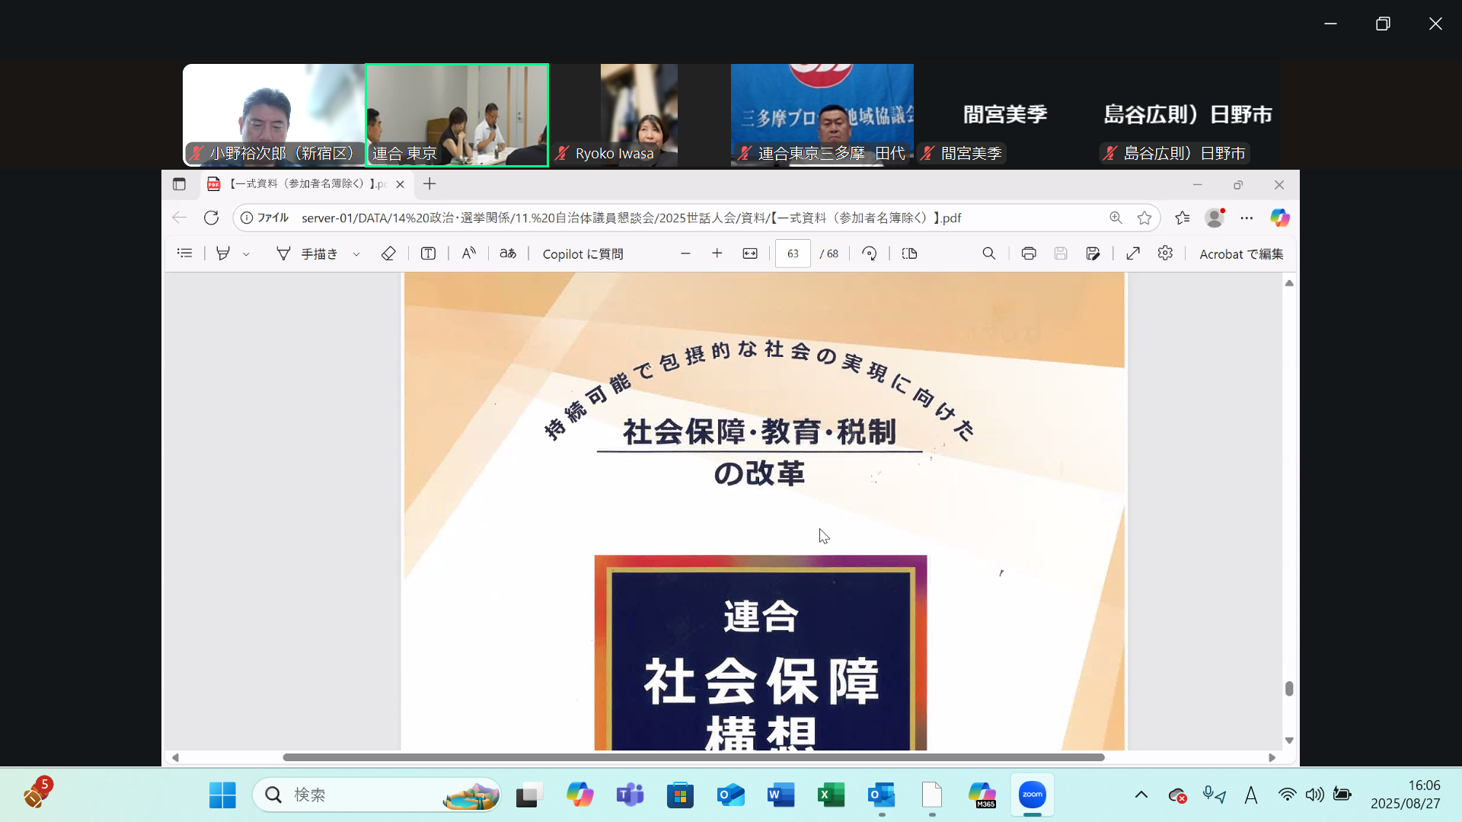Select the 手描き draw tool
The height and width of the screenshot is (822, 1462).
click(x=306, y=253)
